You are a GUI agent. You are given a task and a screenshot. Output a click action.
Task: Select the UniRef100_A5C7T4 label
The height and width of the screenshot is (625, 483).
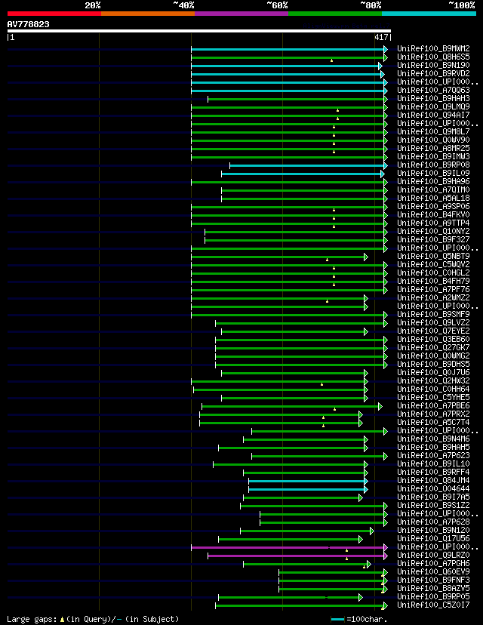click(x=434, y=422)
